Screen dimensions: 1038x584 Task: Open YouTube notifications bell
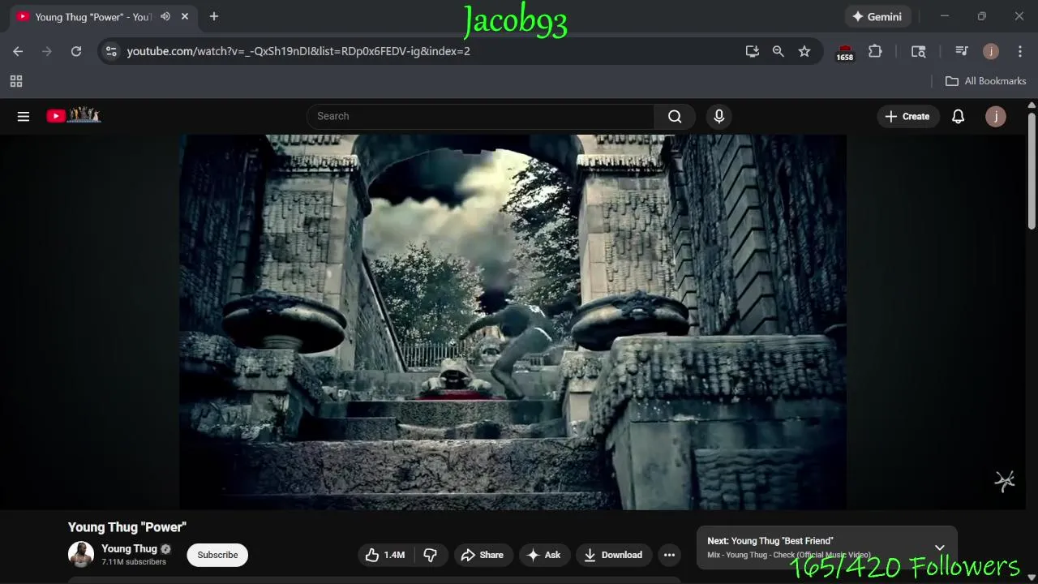(x=958, y=116)
